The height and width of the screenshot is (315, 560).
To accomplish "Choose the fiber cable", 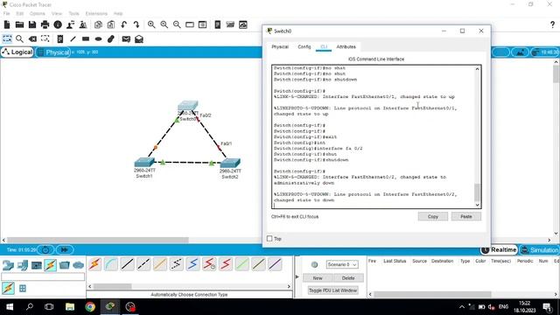I will tap(160, 264).
